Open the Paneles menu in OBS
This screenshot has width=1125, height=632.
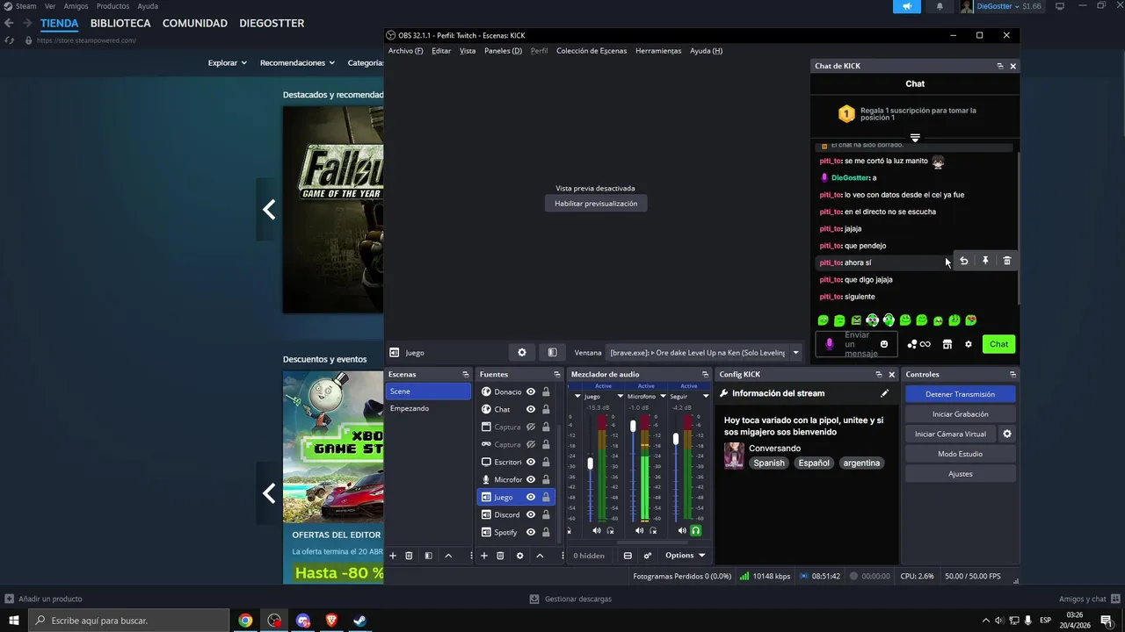click(503, 51)
